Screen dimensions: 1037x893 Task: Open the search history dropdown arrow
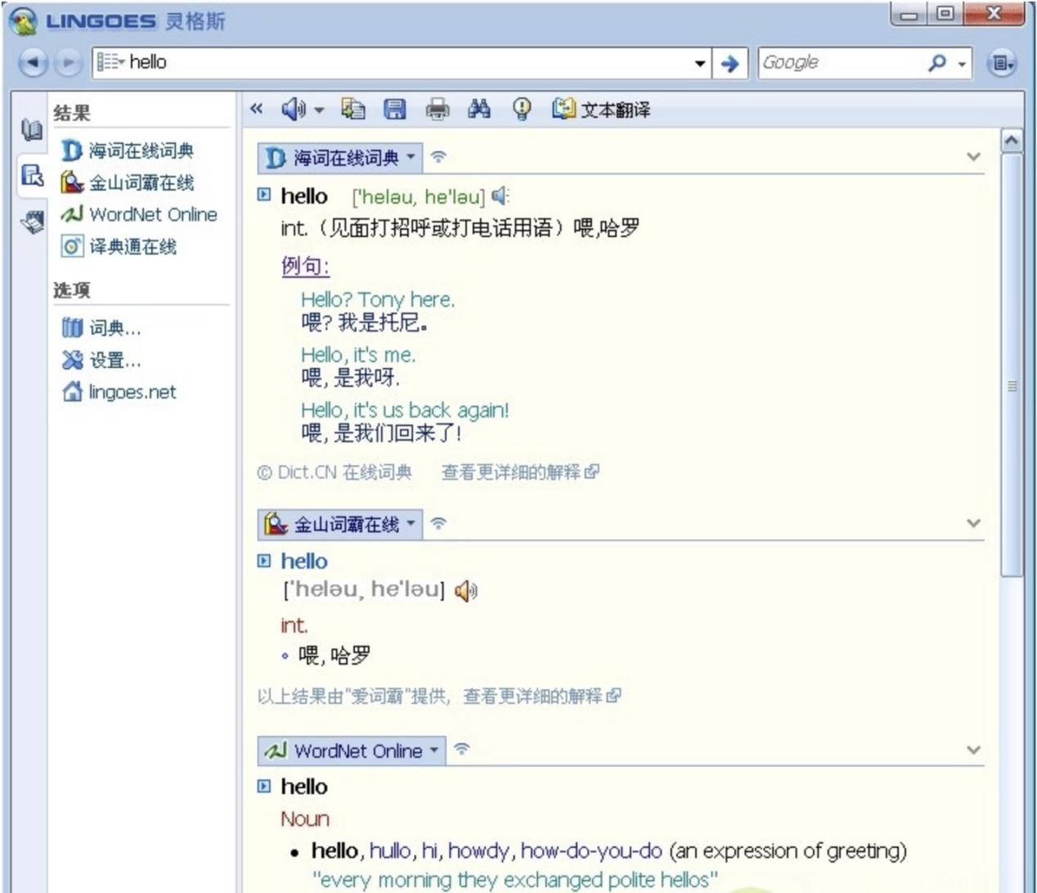pos(699,63)
